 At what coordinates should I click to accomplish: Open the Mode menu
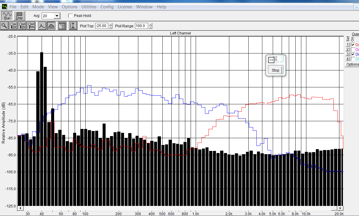38,7
